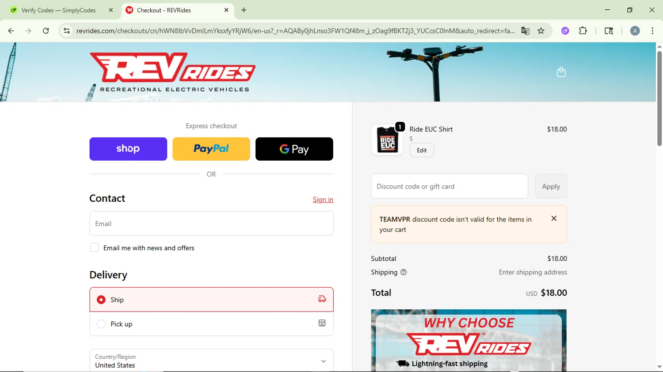Select the Ship delivery option
This screenshot has width=663, height=372.
211,300
